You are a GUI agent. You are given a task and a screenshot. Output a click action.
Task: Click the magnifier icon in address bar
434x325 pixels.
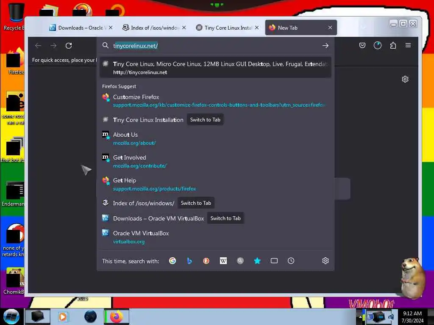pyautogui.click(x=106, y=45)
